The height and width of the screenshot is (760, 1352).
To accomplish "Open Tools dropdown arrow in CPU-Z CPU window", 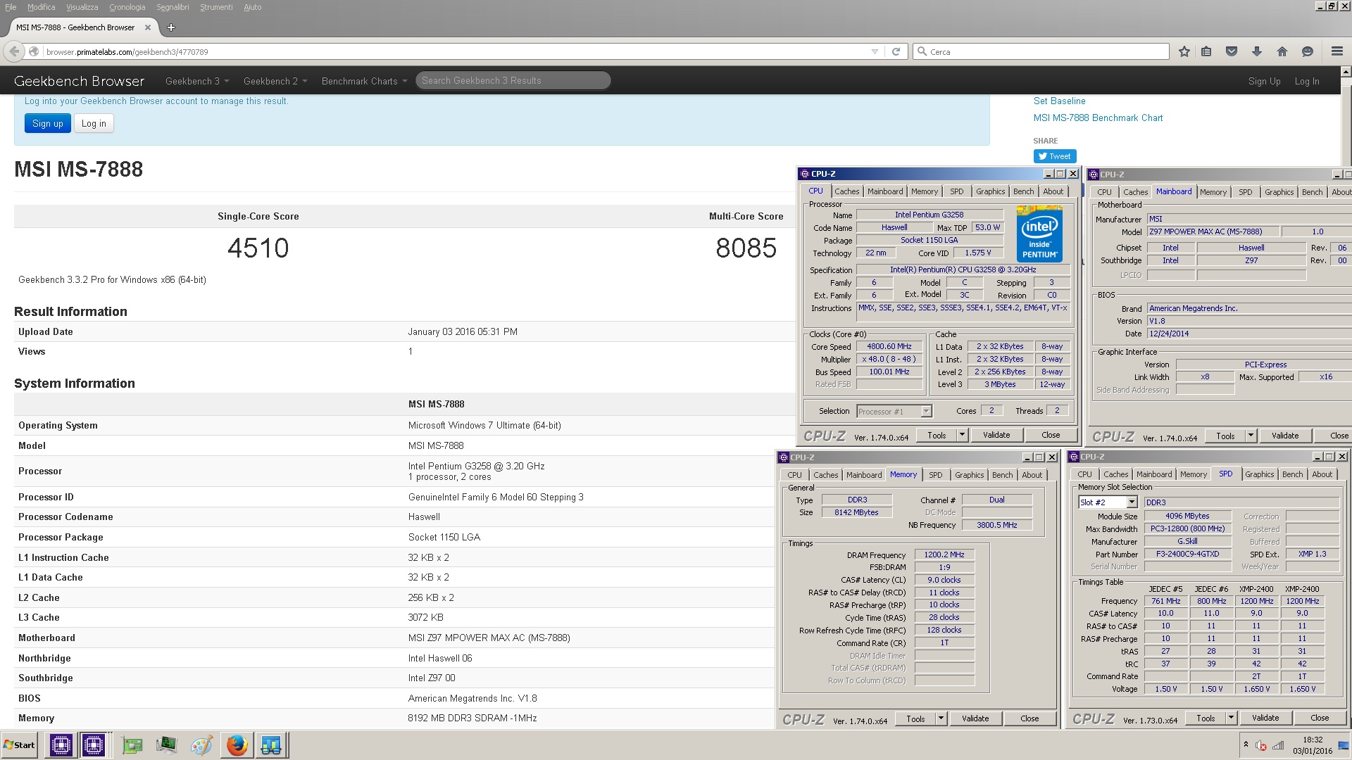I will (963, 435).
